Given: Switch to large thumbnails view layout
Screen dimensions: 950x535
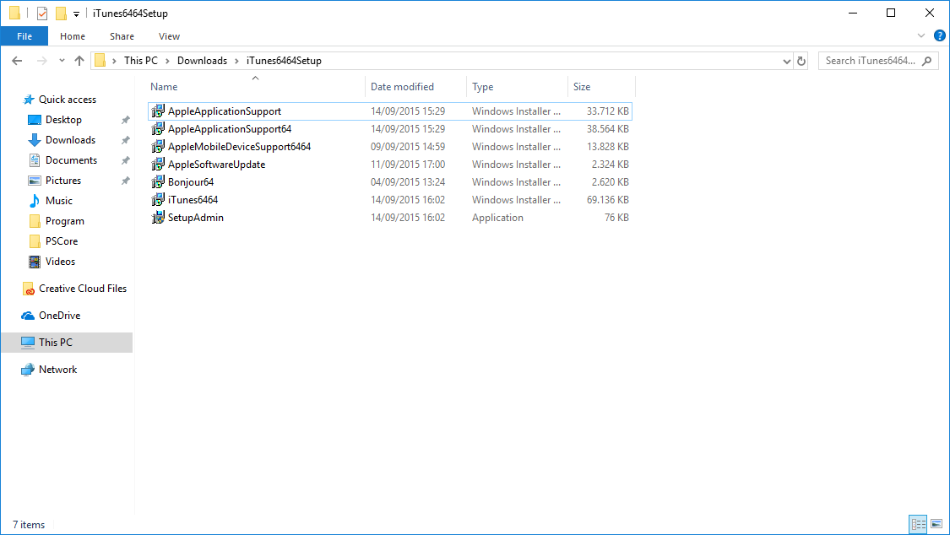Looking at the screenshot, I should point(936,524).
